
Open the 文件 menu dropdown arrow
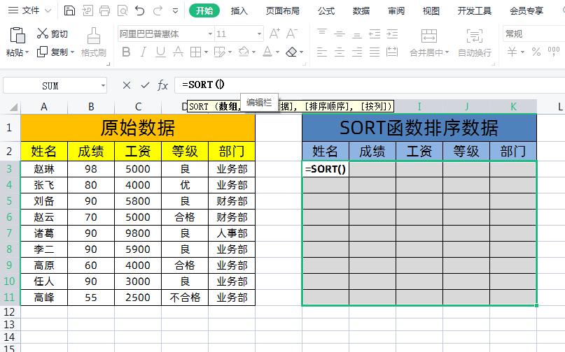point(48,11)
